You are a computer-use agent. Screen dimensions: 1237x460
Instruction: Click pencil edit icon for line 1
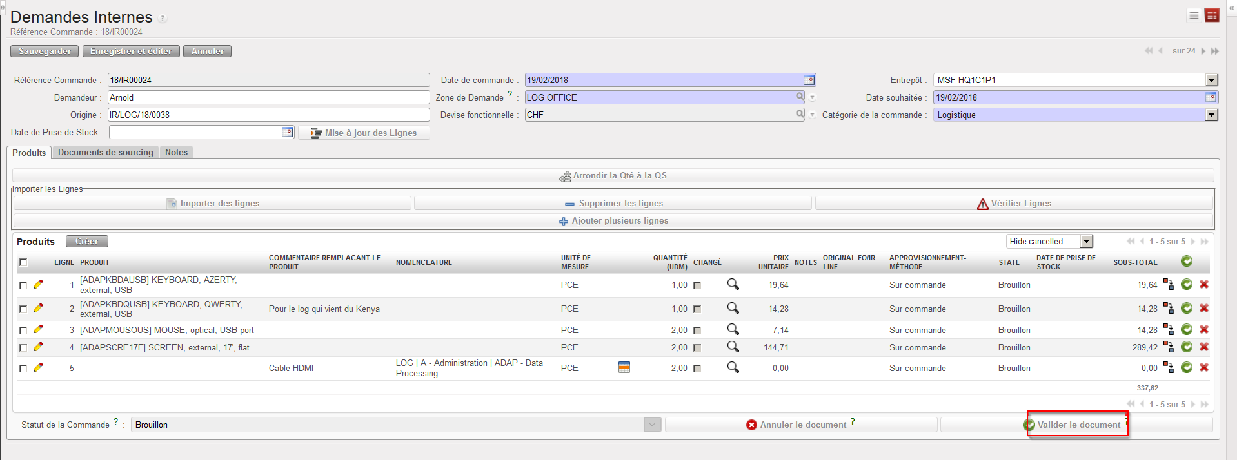tap(38, 284)
